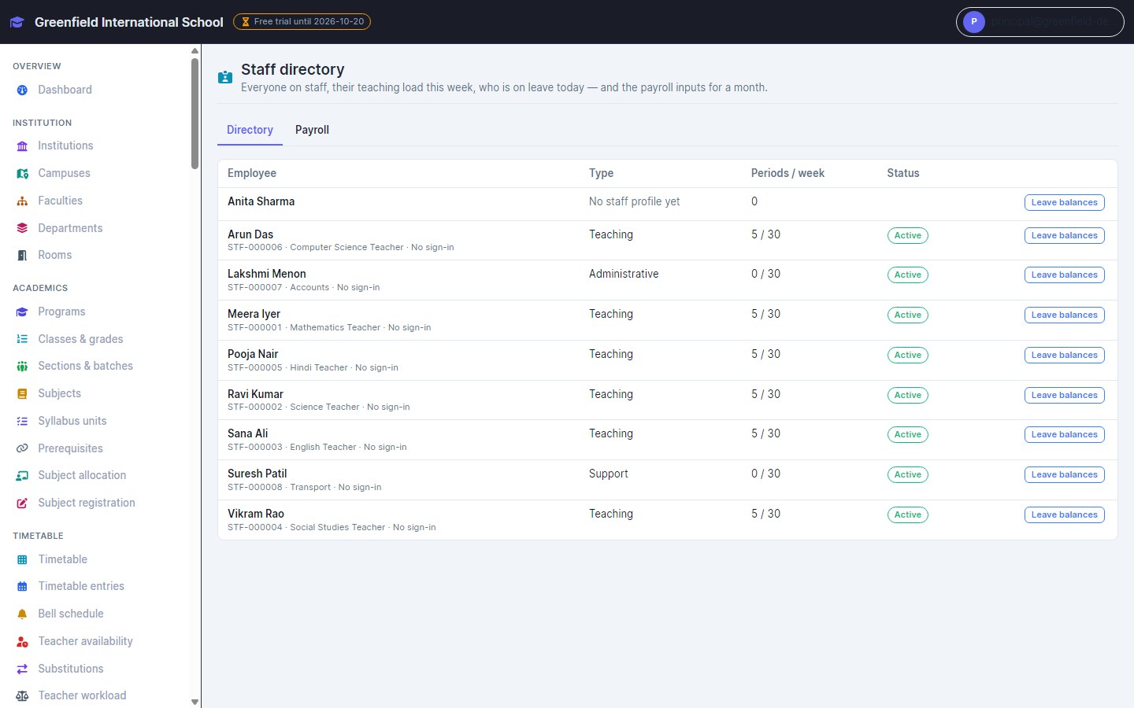Open the principal account menu
1134x708 pixels.
[1039, 22]
